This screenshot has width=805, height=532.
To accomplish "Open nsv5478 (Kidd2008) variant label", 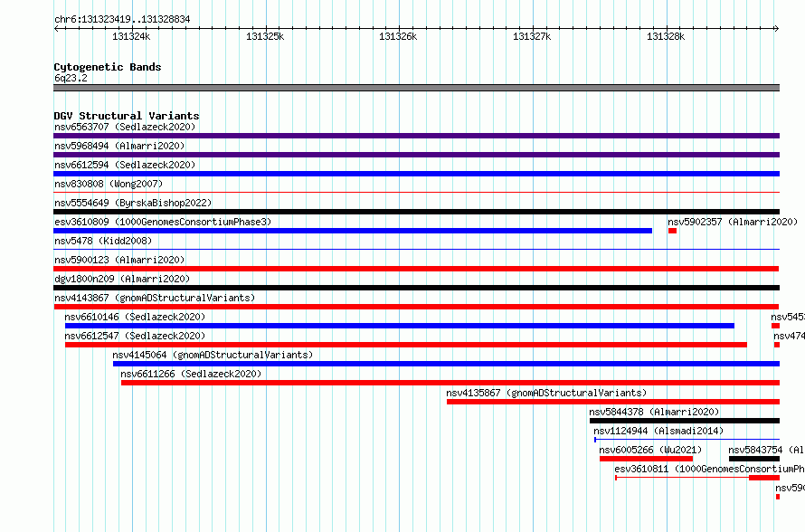I will [103, 241].
